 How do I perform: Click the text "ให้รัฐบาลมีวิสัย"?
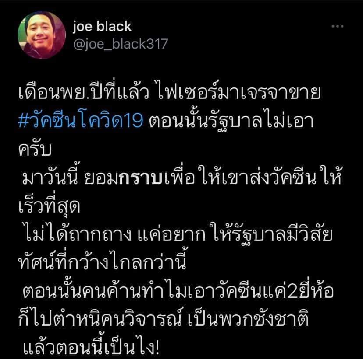(271, 234)
